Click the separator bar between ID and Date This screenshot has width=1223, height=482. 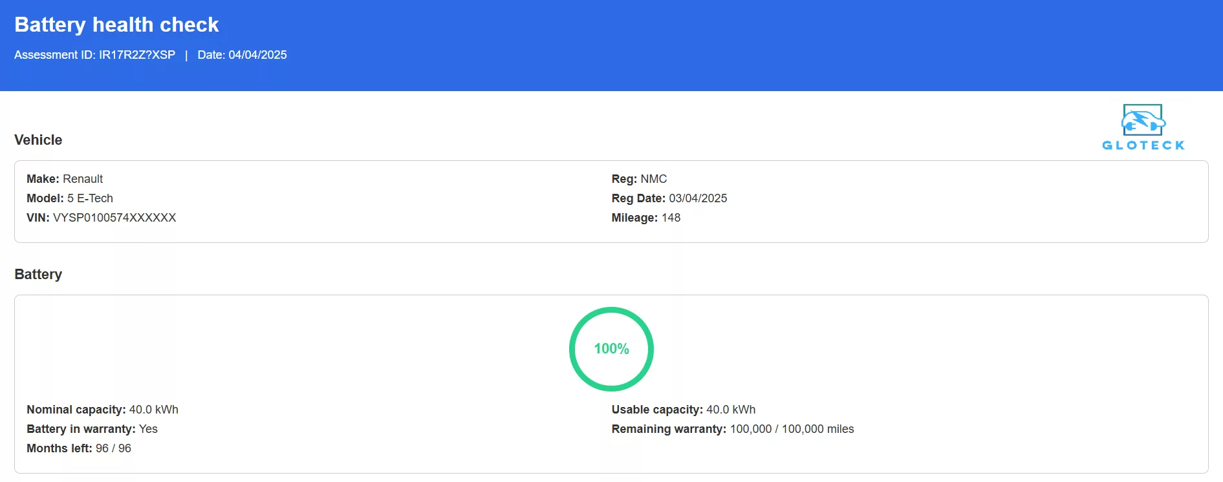point(186,55)
